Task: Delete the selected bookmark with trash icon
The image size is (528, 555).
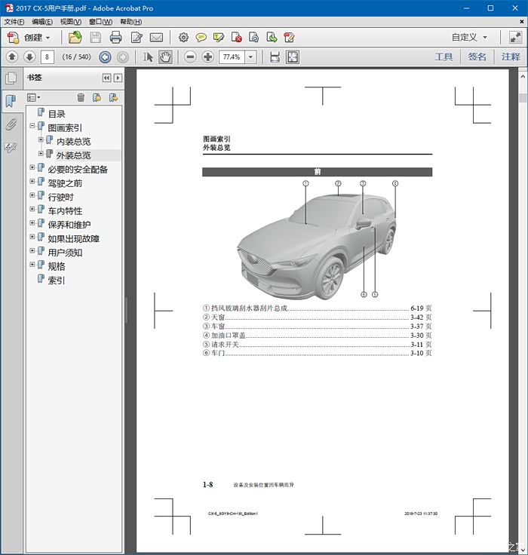Action: point(81,97)
